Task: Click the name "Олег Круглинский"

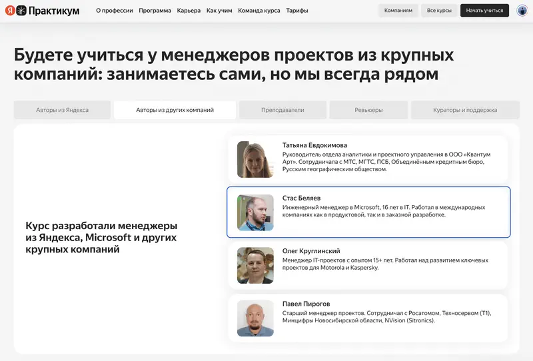Action: pos(311,251)
